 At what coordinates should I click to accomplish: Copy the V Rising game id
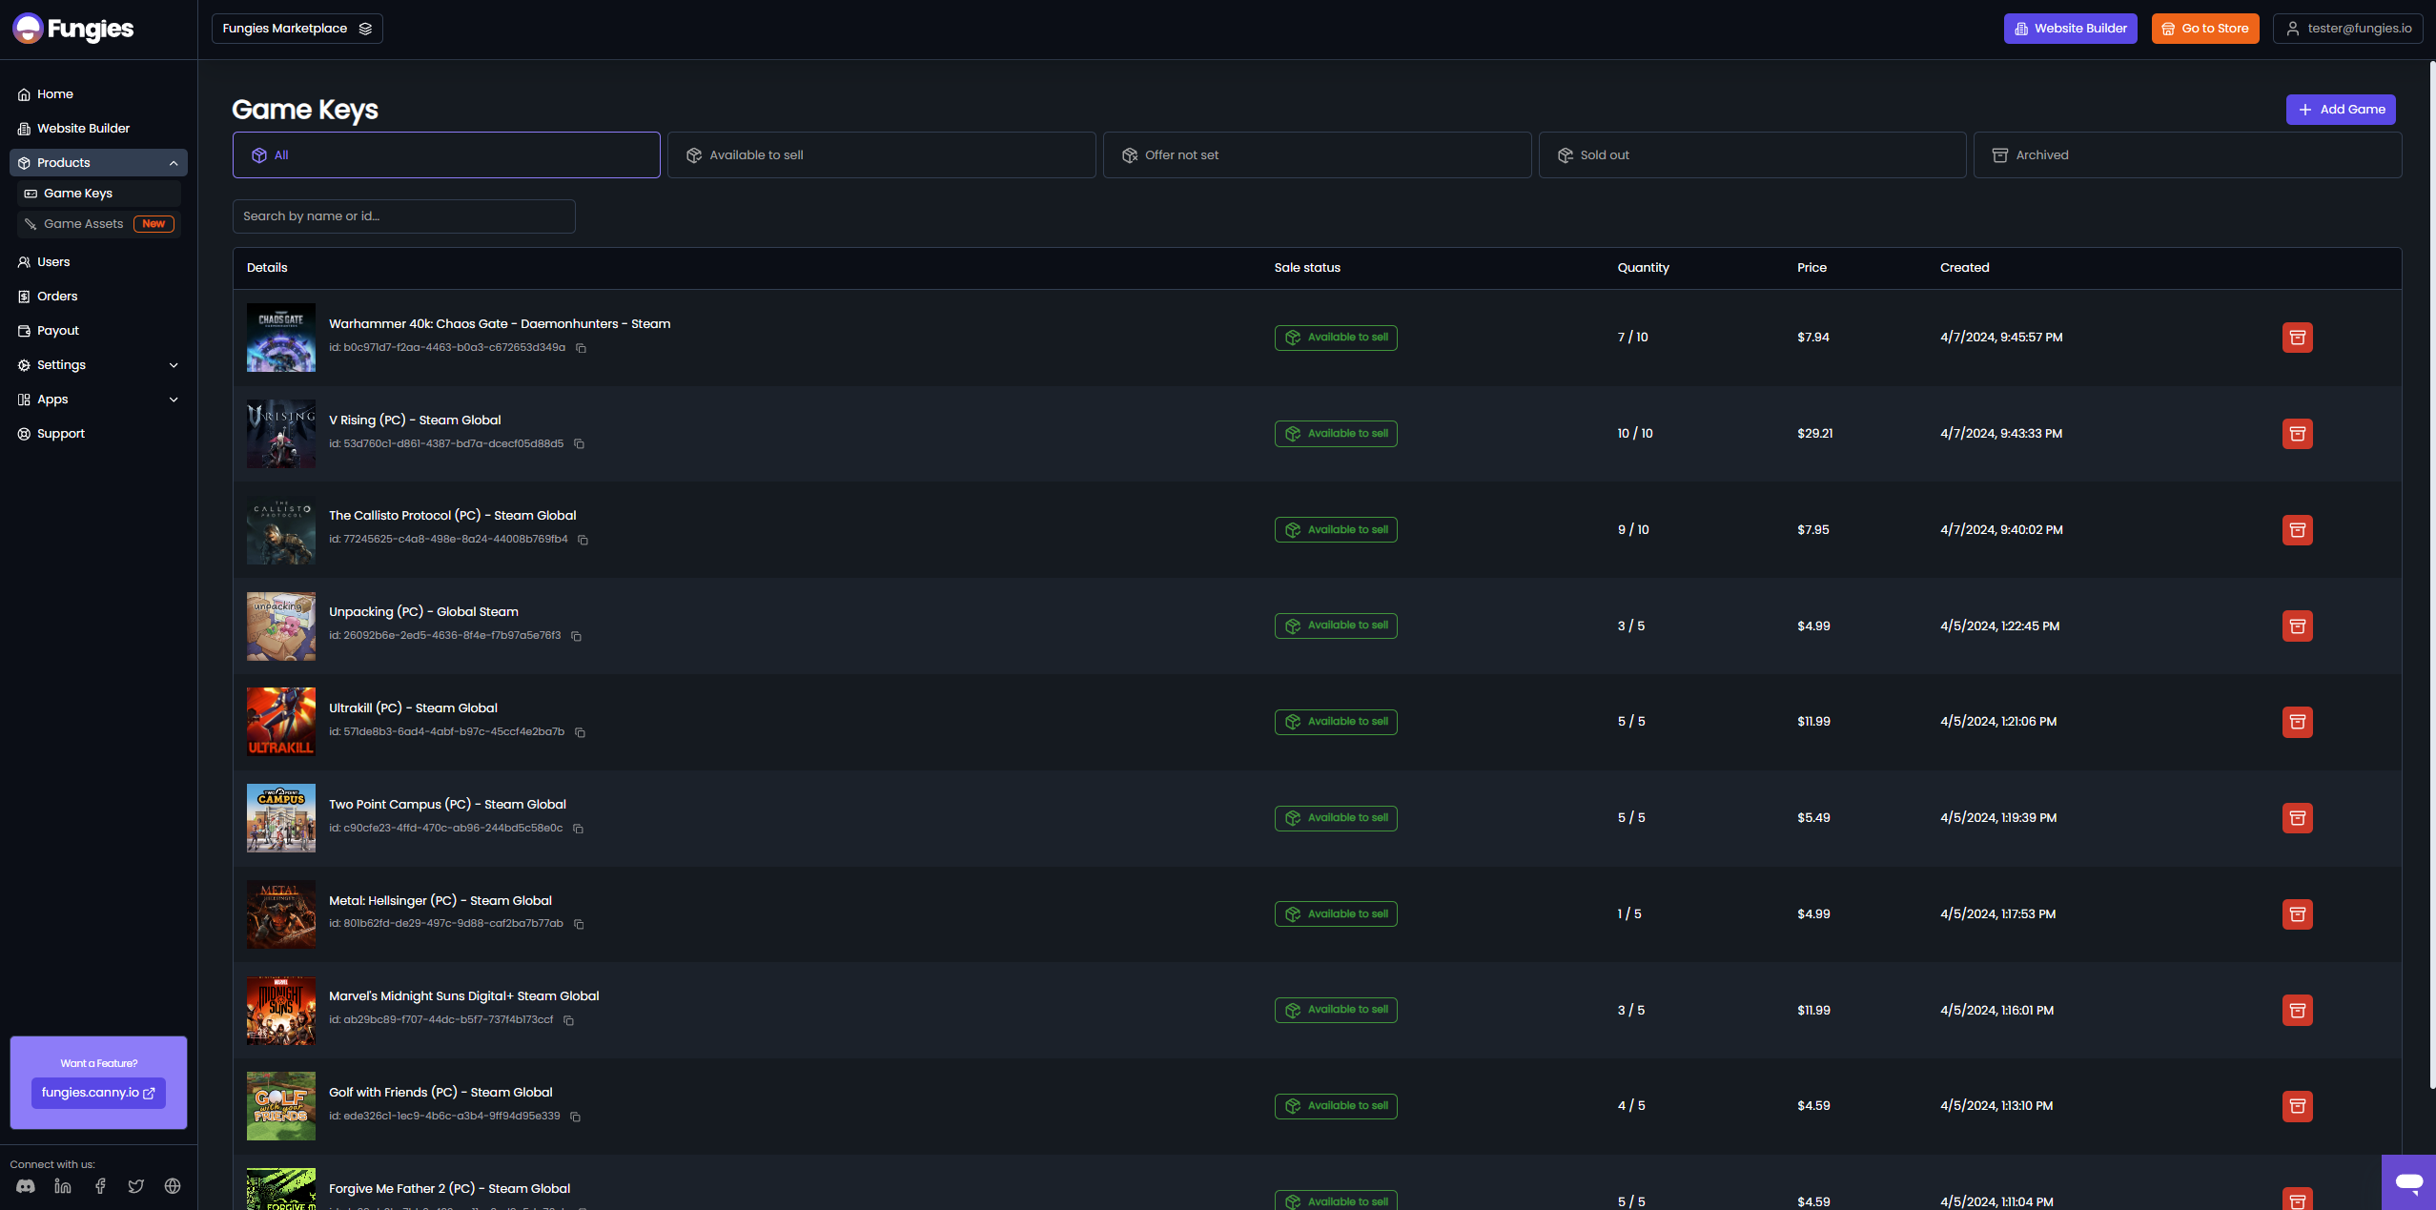(579, 444)
